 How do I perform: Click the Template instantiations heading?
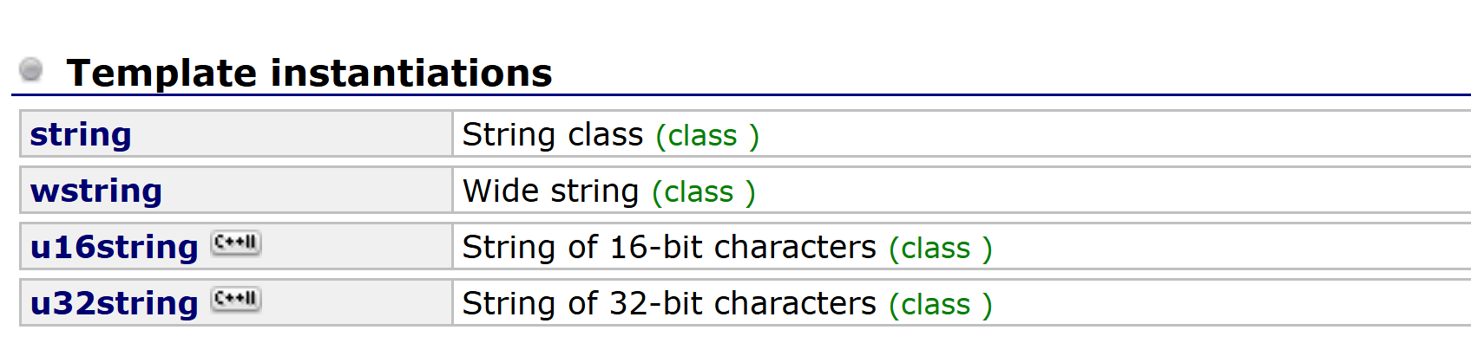point(310,73)
